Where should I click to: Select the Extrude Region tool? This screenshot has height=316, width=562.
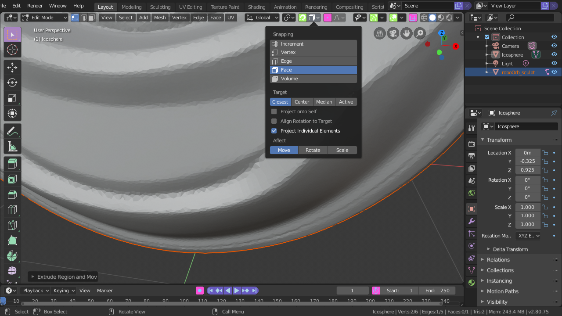(x=12, y=164)
